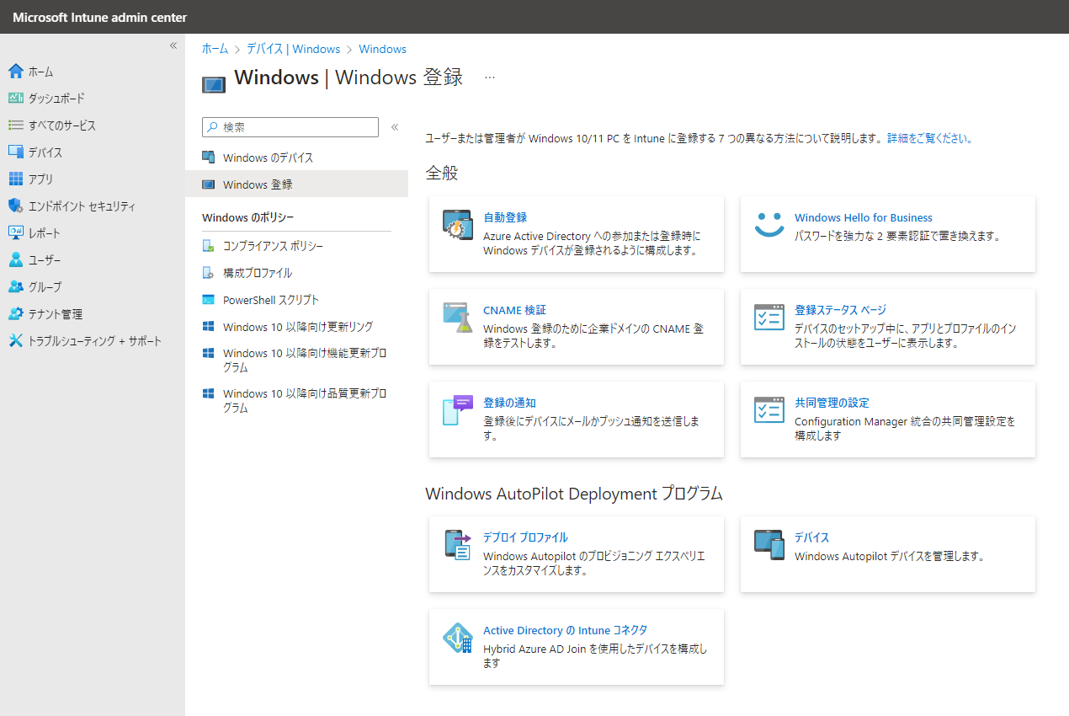Click the Groups people icon
The height and width of the screenshot is (716, 1069).
pos(15,287)
